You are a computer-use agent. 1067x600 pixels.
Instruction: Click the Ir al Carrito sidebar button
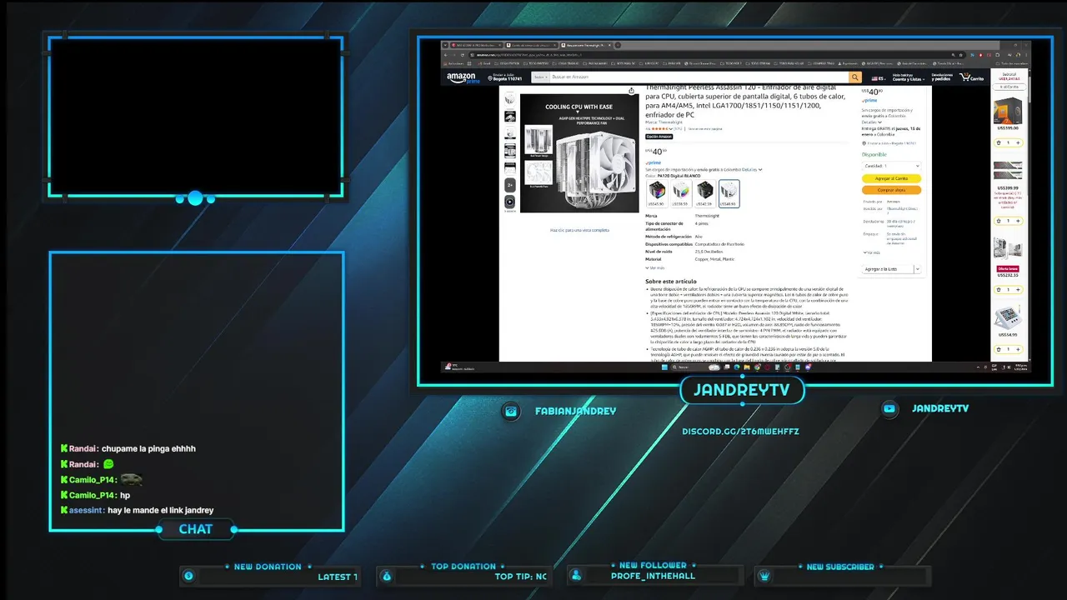1009,87
